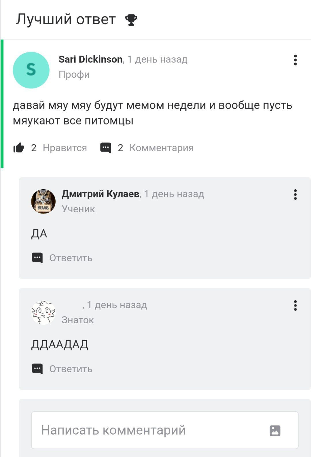Viewport: 311px width, 457px height.
Task: Click reply bubble icon under ДДААДАД comment
Action: pos(37,369)
